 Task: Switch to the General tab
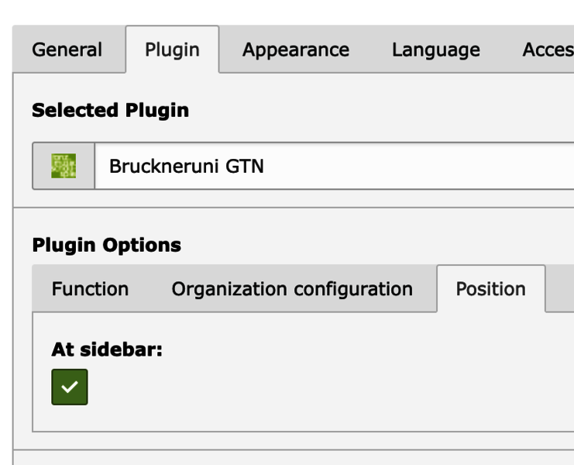(67, 50)
